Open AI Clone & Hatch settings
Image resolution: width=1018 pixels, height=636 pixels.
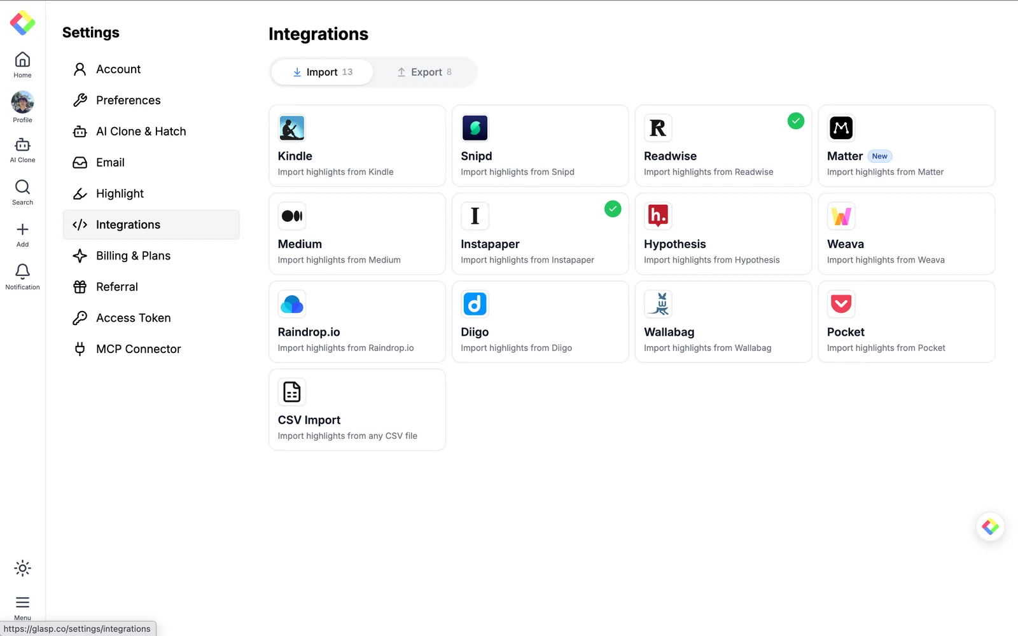tap(151, 132)
